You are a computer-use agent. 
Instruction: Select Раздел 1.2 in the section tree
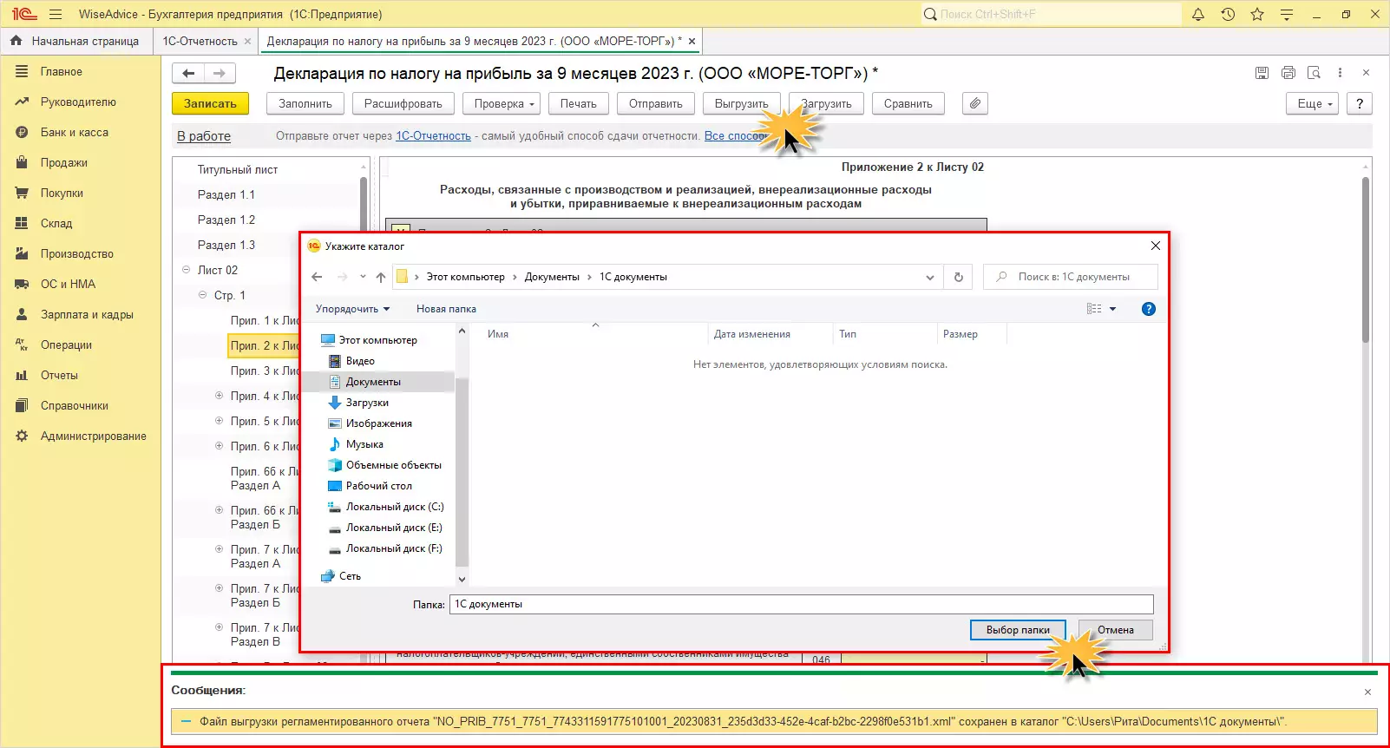coord(226,220)
